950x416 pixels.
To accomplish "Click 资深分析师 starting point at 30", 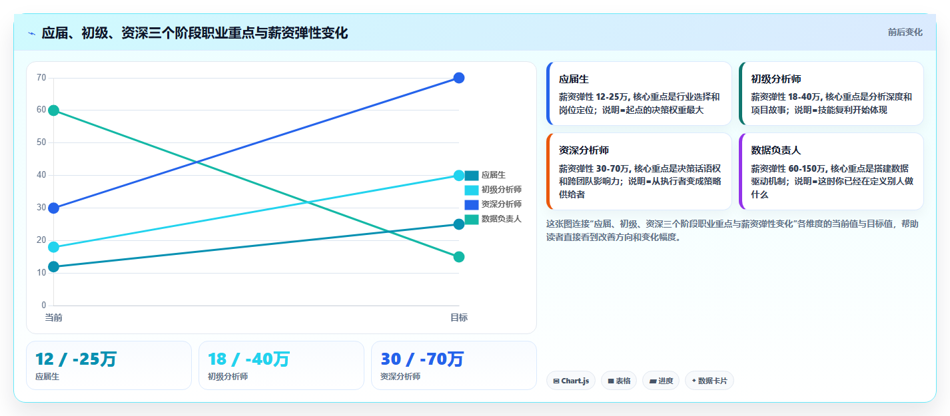I will [x=54, y=208].
